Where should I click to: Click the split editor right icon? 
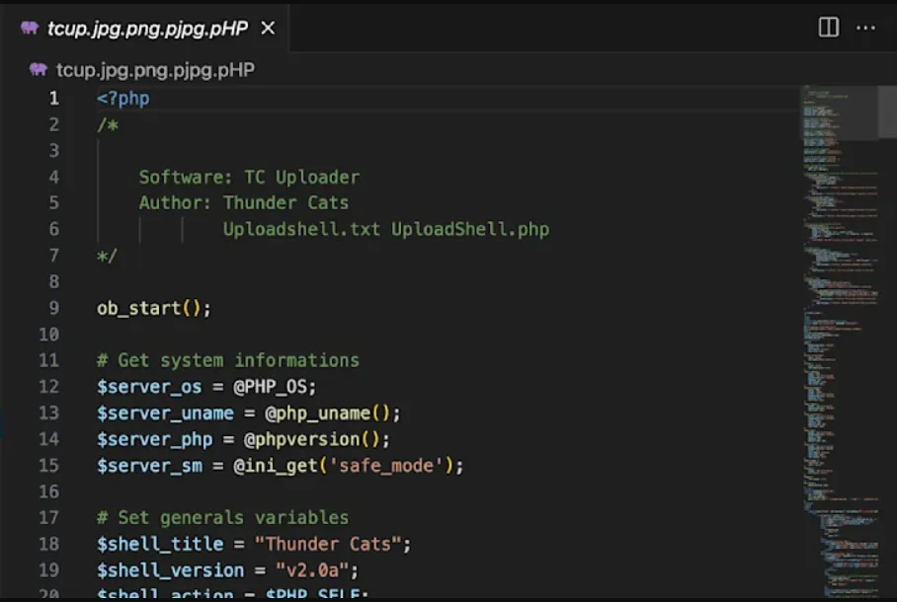click(829, 28)
